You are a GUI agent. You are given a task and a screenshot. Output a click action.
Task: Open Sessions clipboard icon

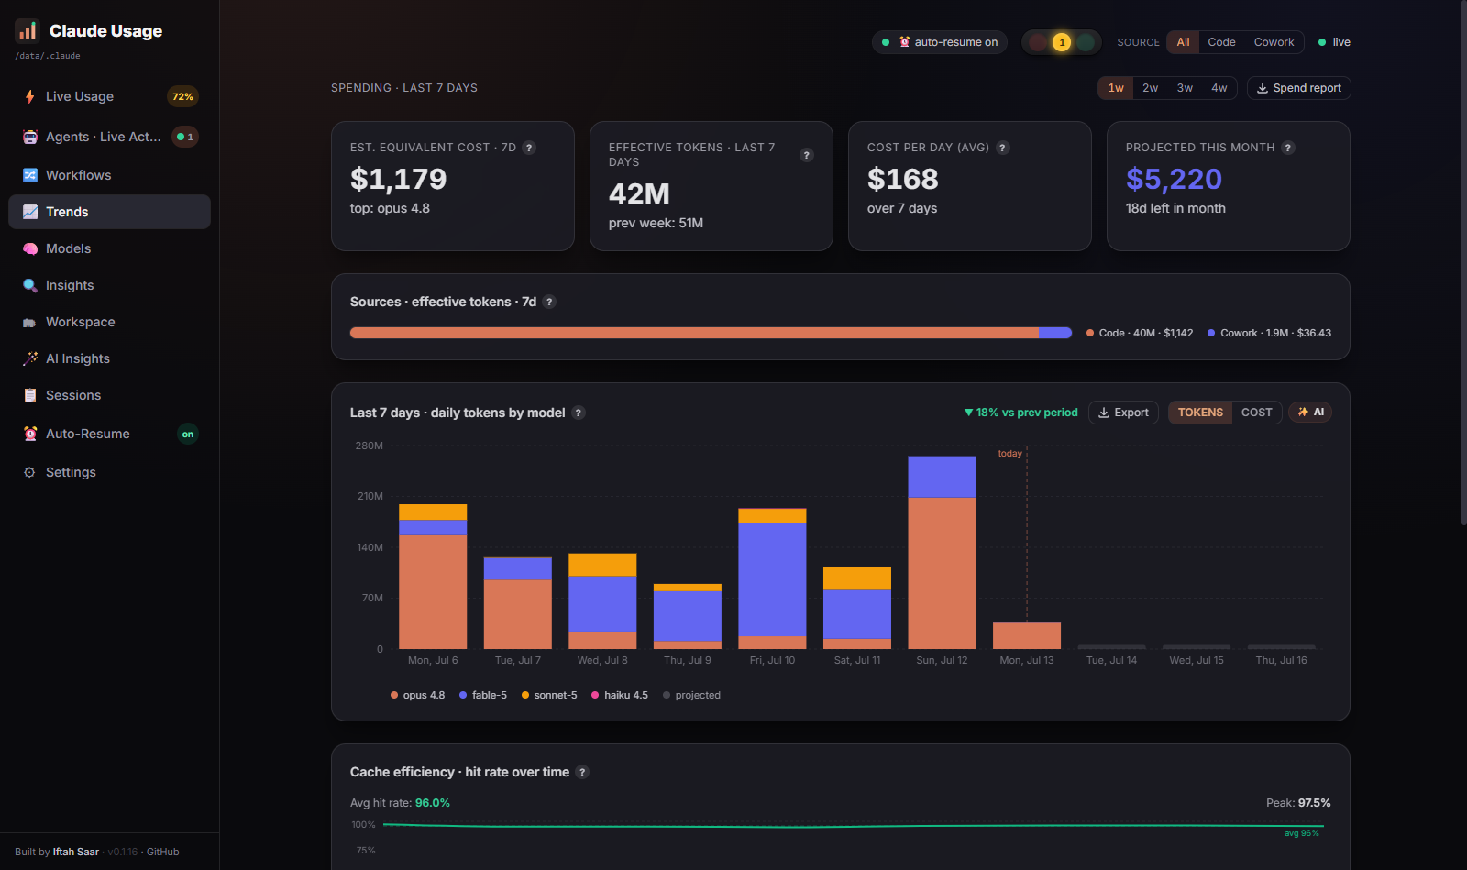pyautogui.click(x=30, y=395)
